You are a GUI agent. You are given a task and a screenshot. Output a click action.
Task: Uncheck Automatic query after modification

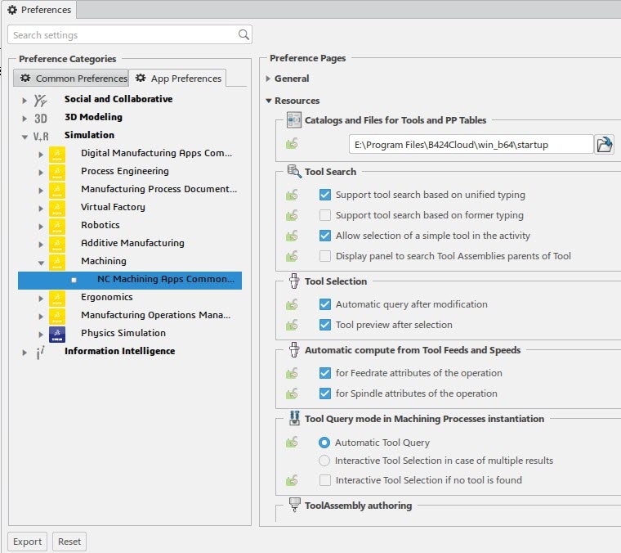pyautogui.click(x=325, y=304)
